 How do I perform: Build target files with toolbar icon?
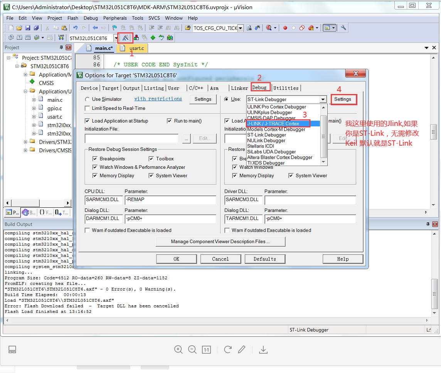pos(19,38)
